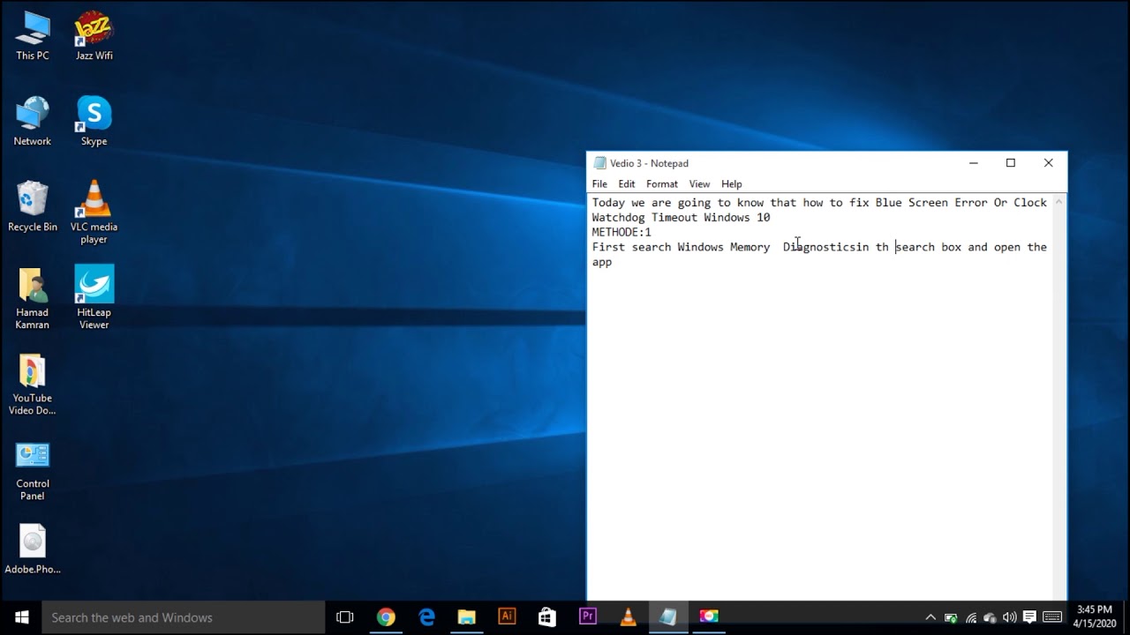Open the Jazz Wifi shortcut
Image resolution: width=1130 pixels, height=635 pixels.
click(94, 36)
